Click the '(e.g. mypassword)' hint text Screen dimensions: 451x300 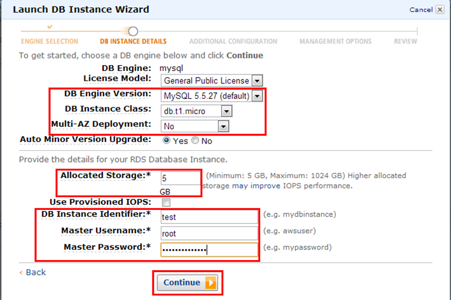(x=297, y=247)
